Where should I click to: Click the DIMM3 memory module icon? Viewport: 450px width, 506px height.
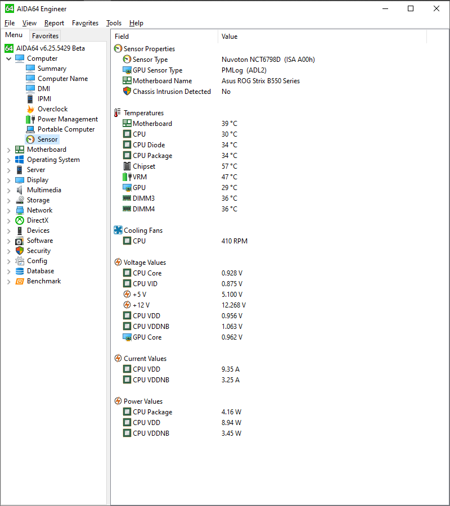127,198
